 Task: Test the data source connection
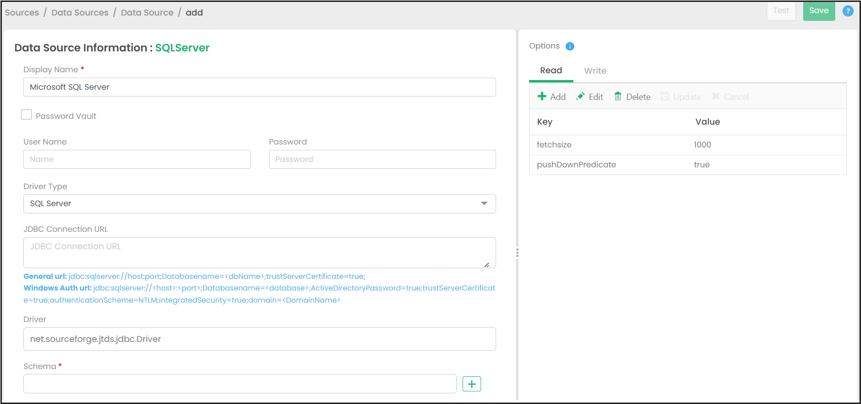(x=781, y=11)
